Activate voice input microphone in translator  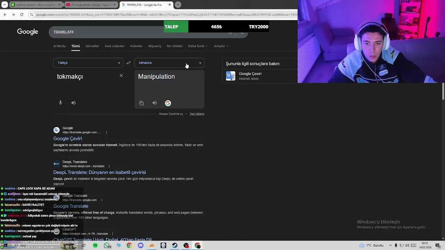tap(60, 103)
